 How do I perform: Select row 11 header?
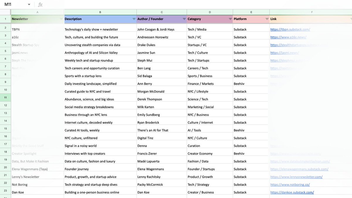5,97
